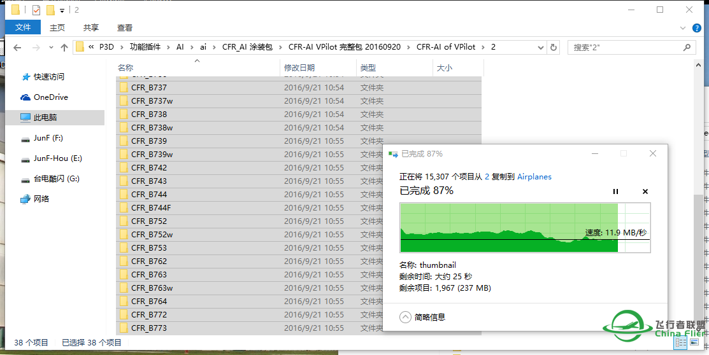Viewport: 709px width, 355px height.
Task: Select folder CFR_B764
Action: point(249,302)
